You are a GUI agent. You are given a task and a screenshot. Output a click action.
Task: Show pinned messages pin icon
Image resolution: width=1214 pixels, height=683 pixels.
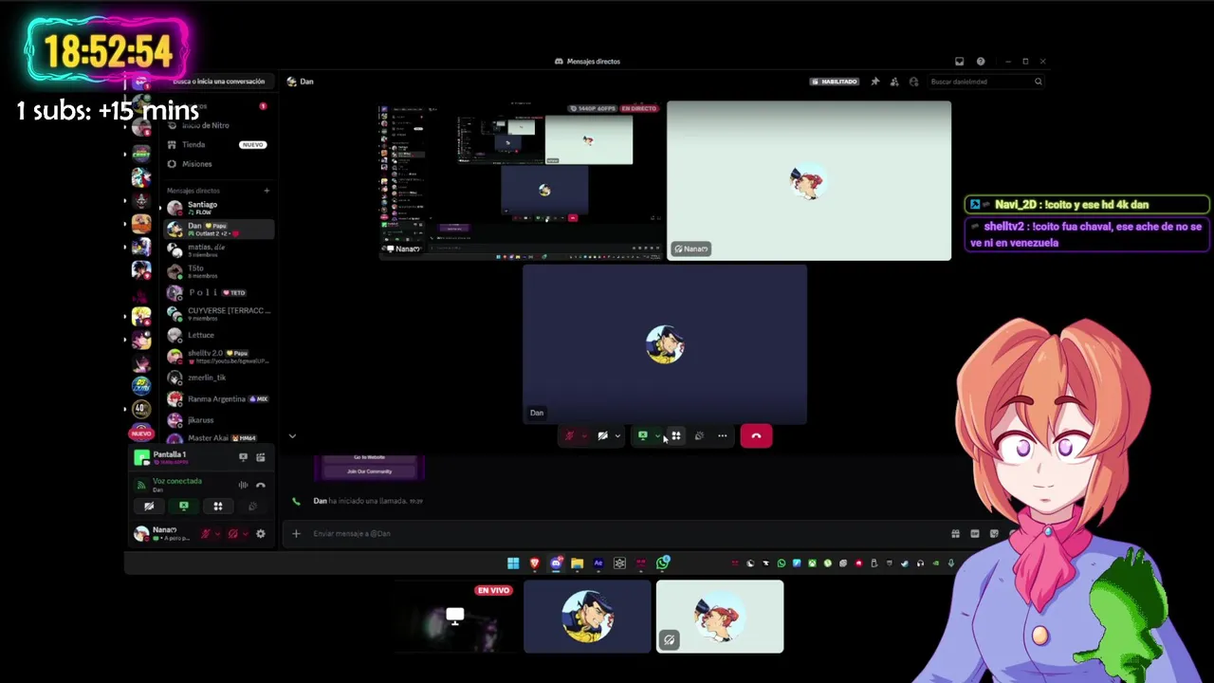pyautogui.click(x=875, y=82)
